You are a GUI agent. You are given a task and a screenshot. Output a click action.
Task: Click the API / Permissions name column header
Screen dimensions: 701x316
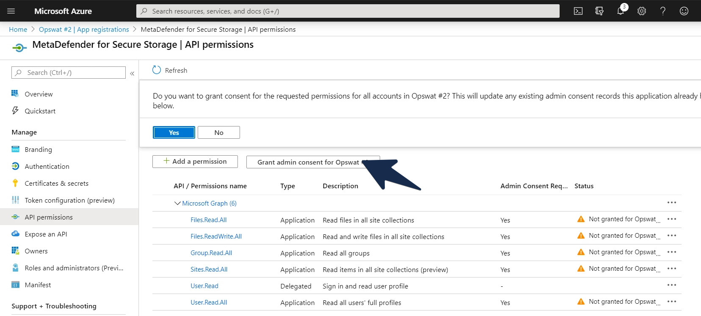pos(210,186)
